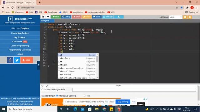Fold the code at line 2

(x=47, y=27)
